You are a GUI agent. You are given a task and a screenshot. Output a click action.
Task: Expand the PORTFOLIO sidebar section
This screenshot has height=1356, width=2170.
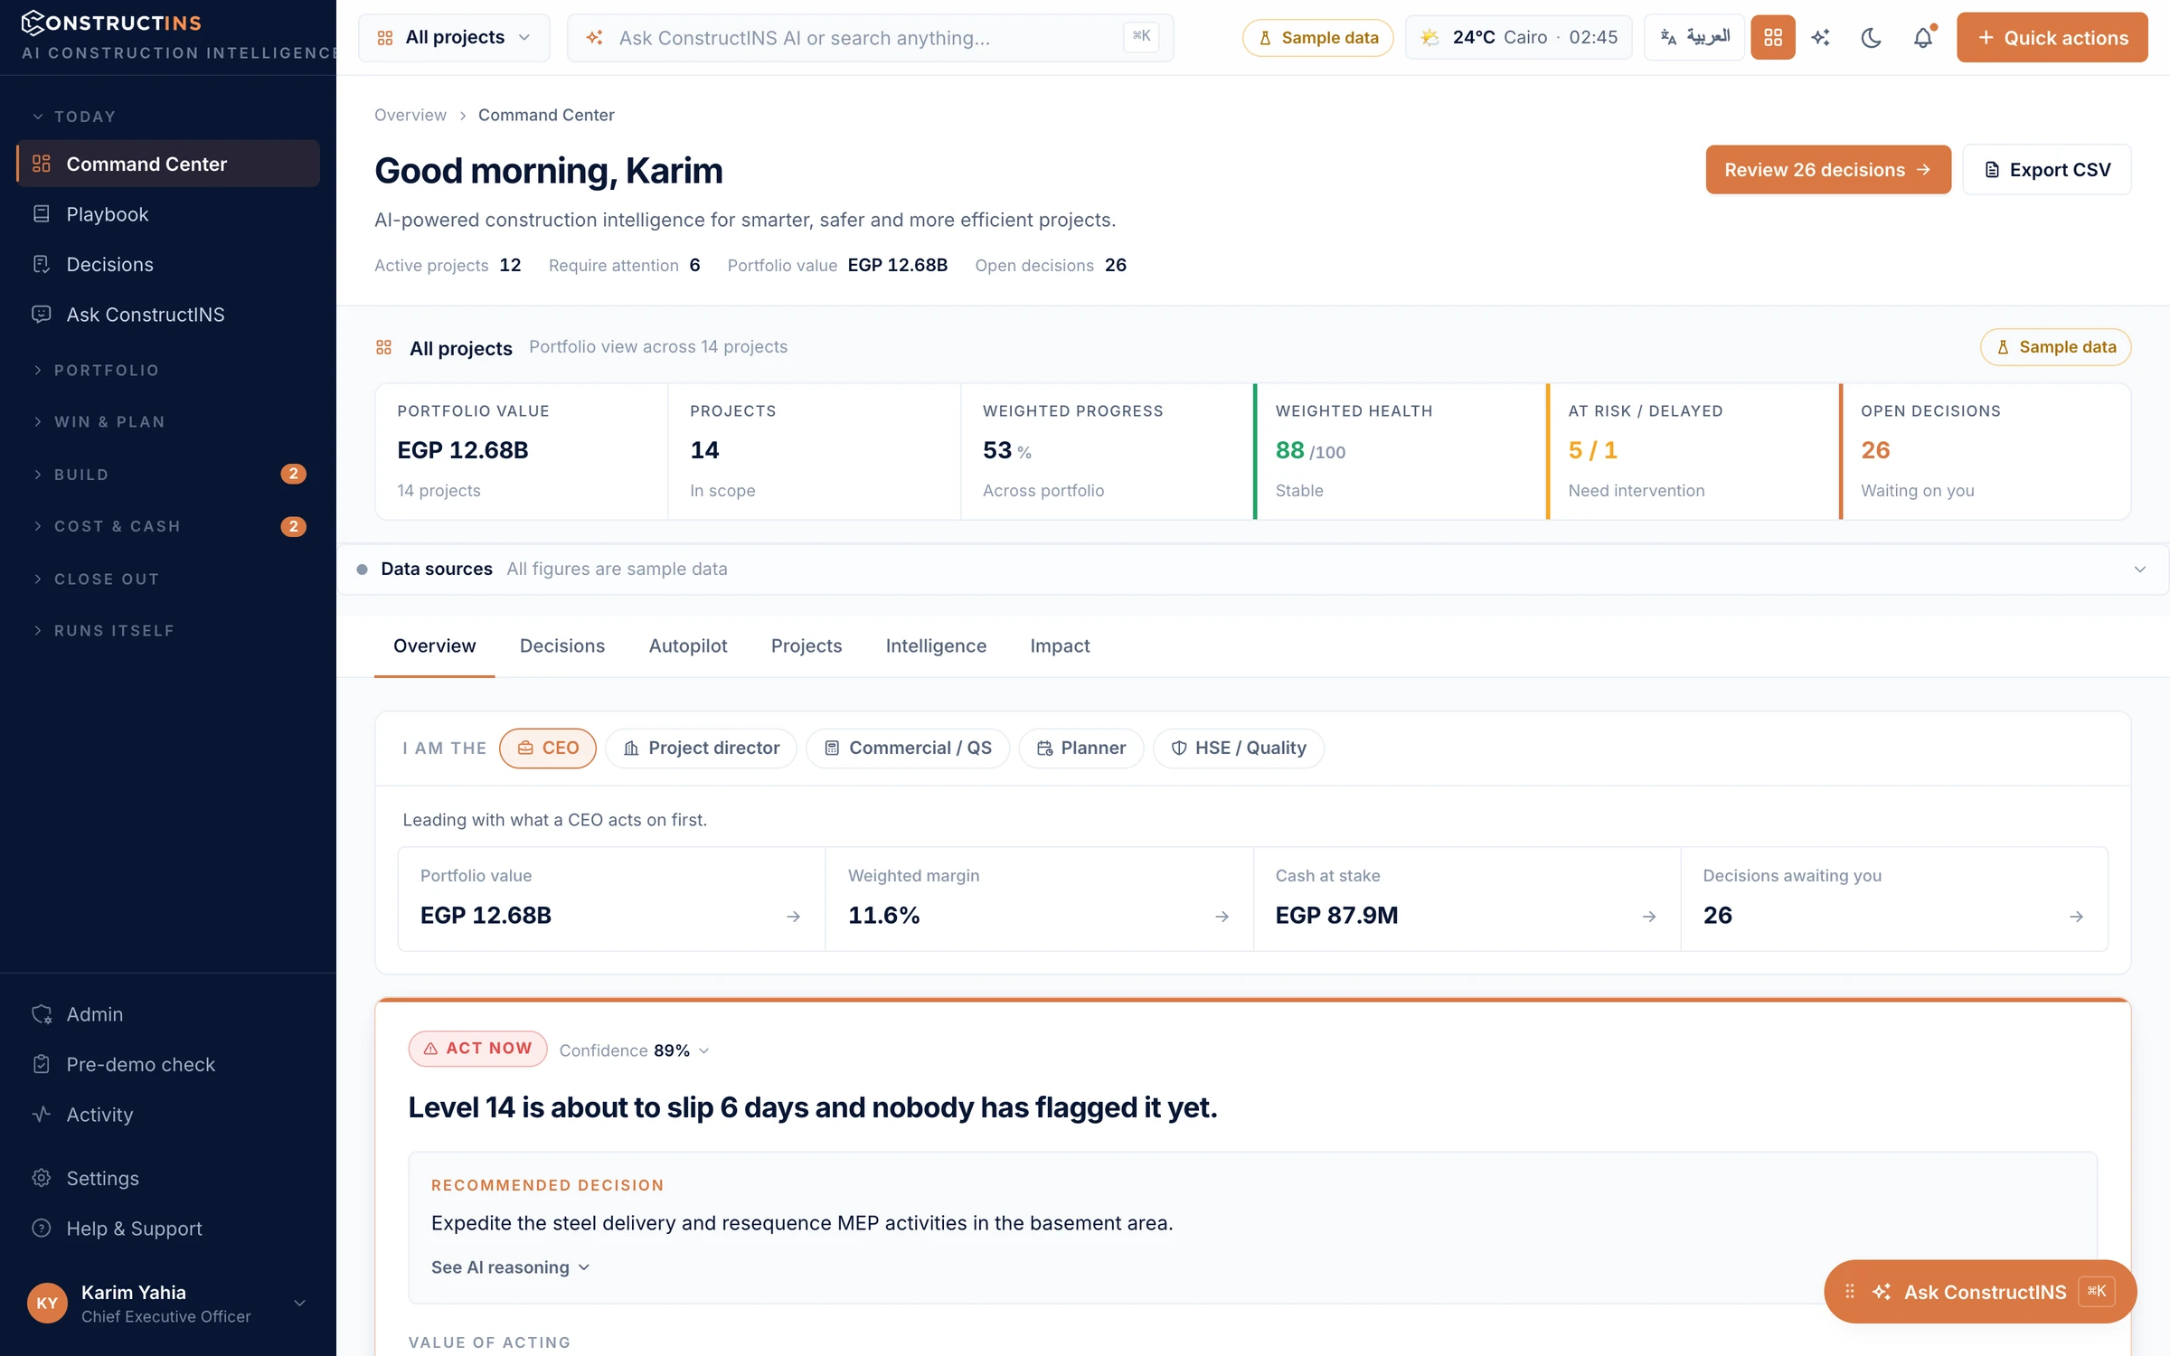[97, 370]
